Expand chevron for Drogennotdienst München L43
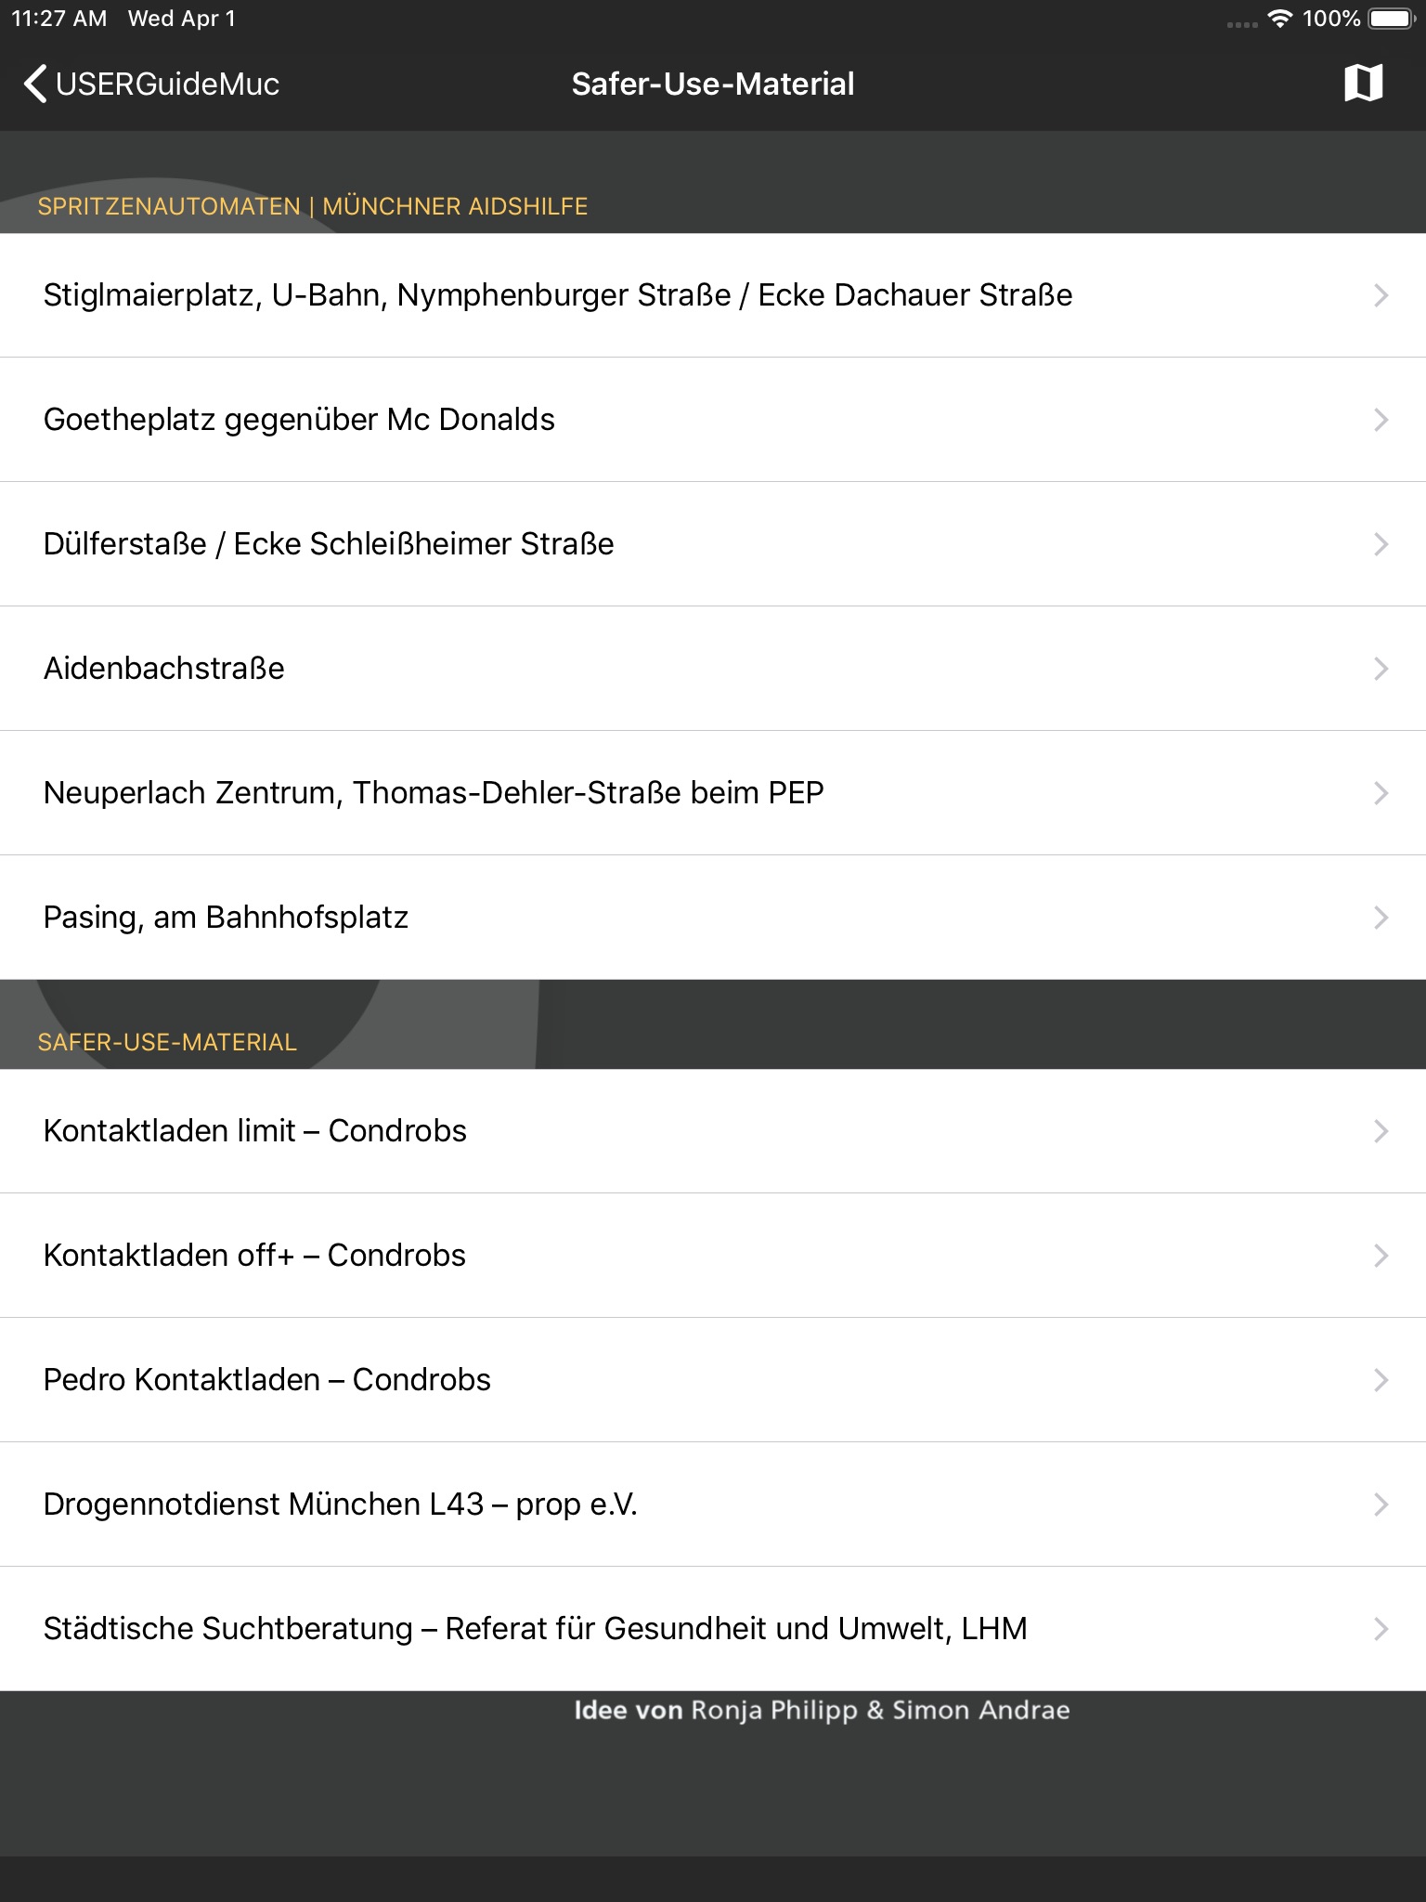Viewport: 1426px width, 1902px height. point(1381,1505)
